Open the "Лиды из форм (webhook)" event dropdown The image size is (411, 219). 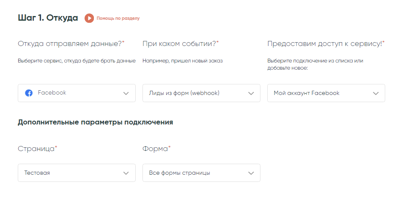tap(195, 93)
